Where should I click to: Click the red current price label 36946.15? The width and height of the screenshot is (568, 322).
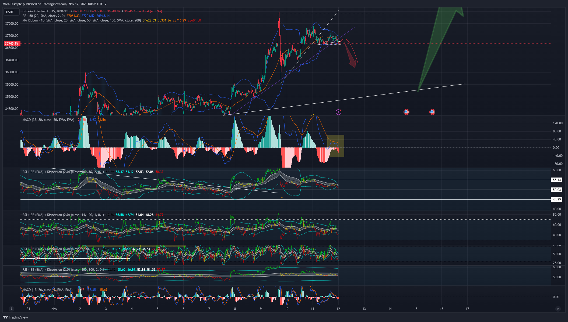coord(12,44)
